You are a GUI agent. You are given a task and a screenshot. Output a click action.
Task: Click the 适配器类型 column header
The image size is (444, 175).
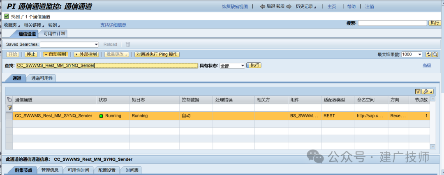click(x=338, y=100)
